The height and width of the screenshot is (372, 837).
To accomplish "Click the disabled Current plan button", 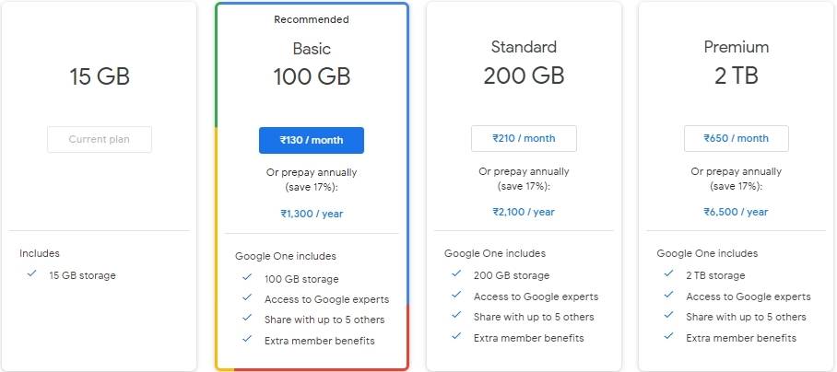I will (100, 140).
